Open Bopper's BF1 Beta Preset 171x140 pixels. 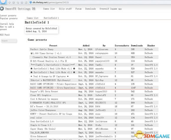[44, 91]
